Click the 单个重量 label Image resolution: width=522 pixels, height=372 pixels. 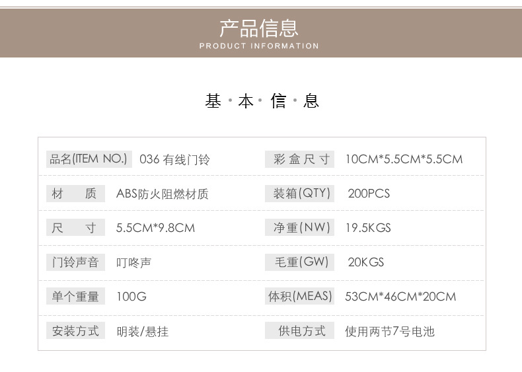click(75, 297)
